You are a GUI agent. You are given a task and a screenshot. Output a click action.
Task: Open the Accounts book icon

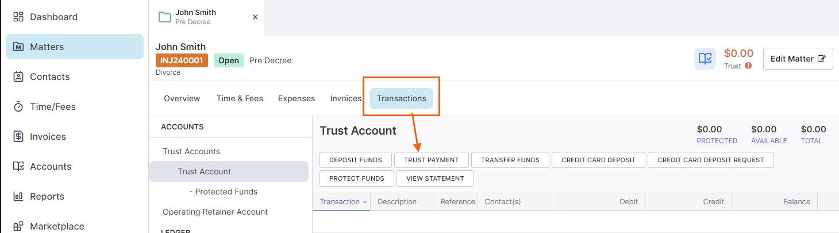click(x=18, y=167)
